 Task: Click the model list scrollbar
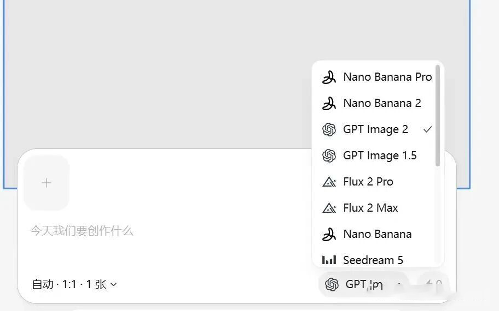click(438, 115)
